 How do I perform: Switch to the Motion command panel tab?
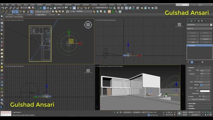(198, 21)
